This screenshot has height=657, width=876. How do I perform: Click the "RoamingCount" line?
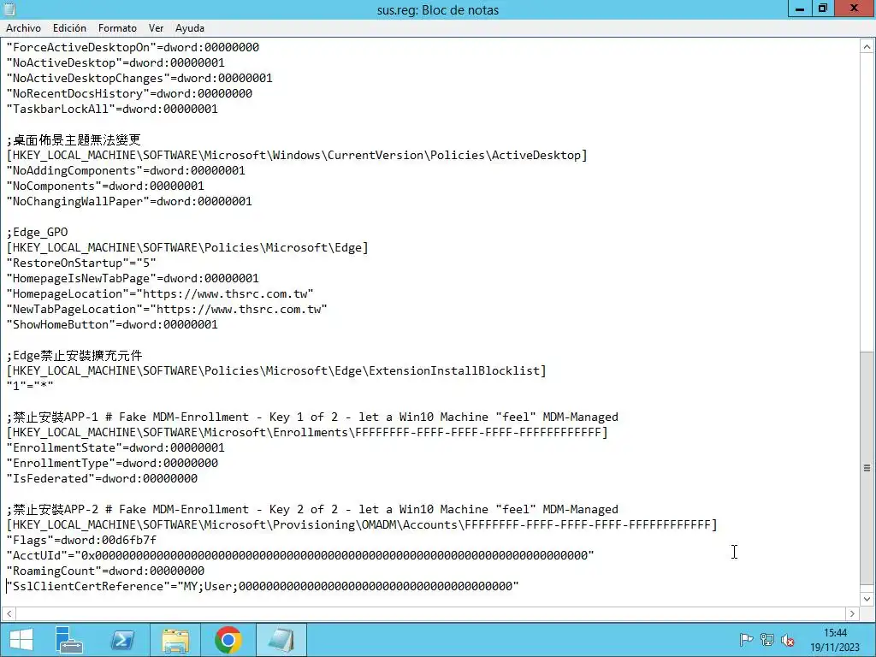105,571
